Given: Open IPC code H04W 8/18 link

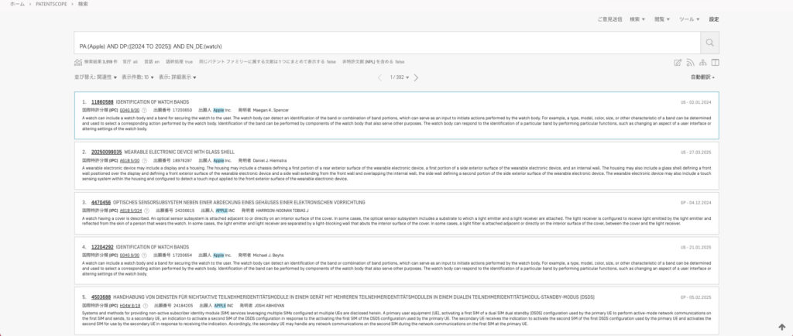Looking at the screenshot, I should coord(129,306).
